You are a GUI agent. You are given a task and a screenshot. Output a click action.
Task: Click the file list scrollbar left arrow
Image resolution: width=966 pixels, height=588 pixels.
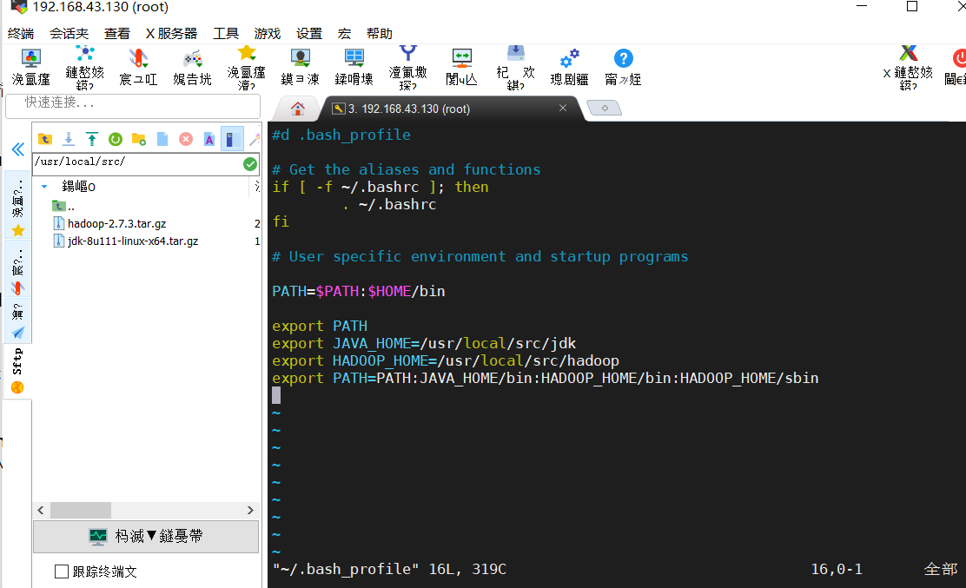[x=41, y=510]
